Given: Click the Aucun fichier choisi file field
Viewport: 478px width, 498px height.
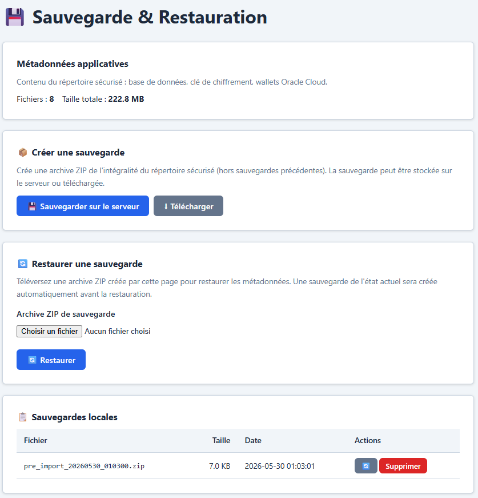Looking at the screenshot, I should tap(118, 331).
